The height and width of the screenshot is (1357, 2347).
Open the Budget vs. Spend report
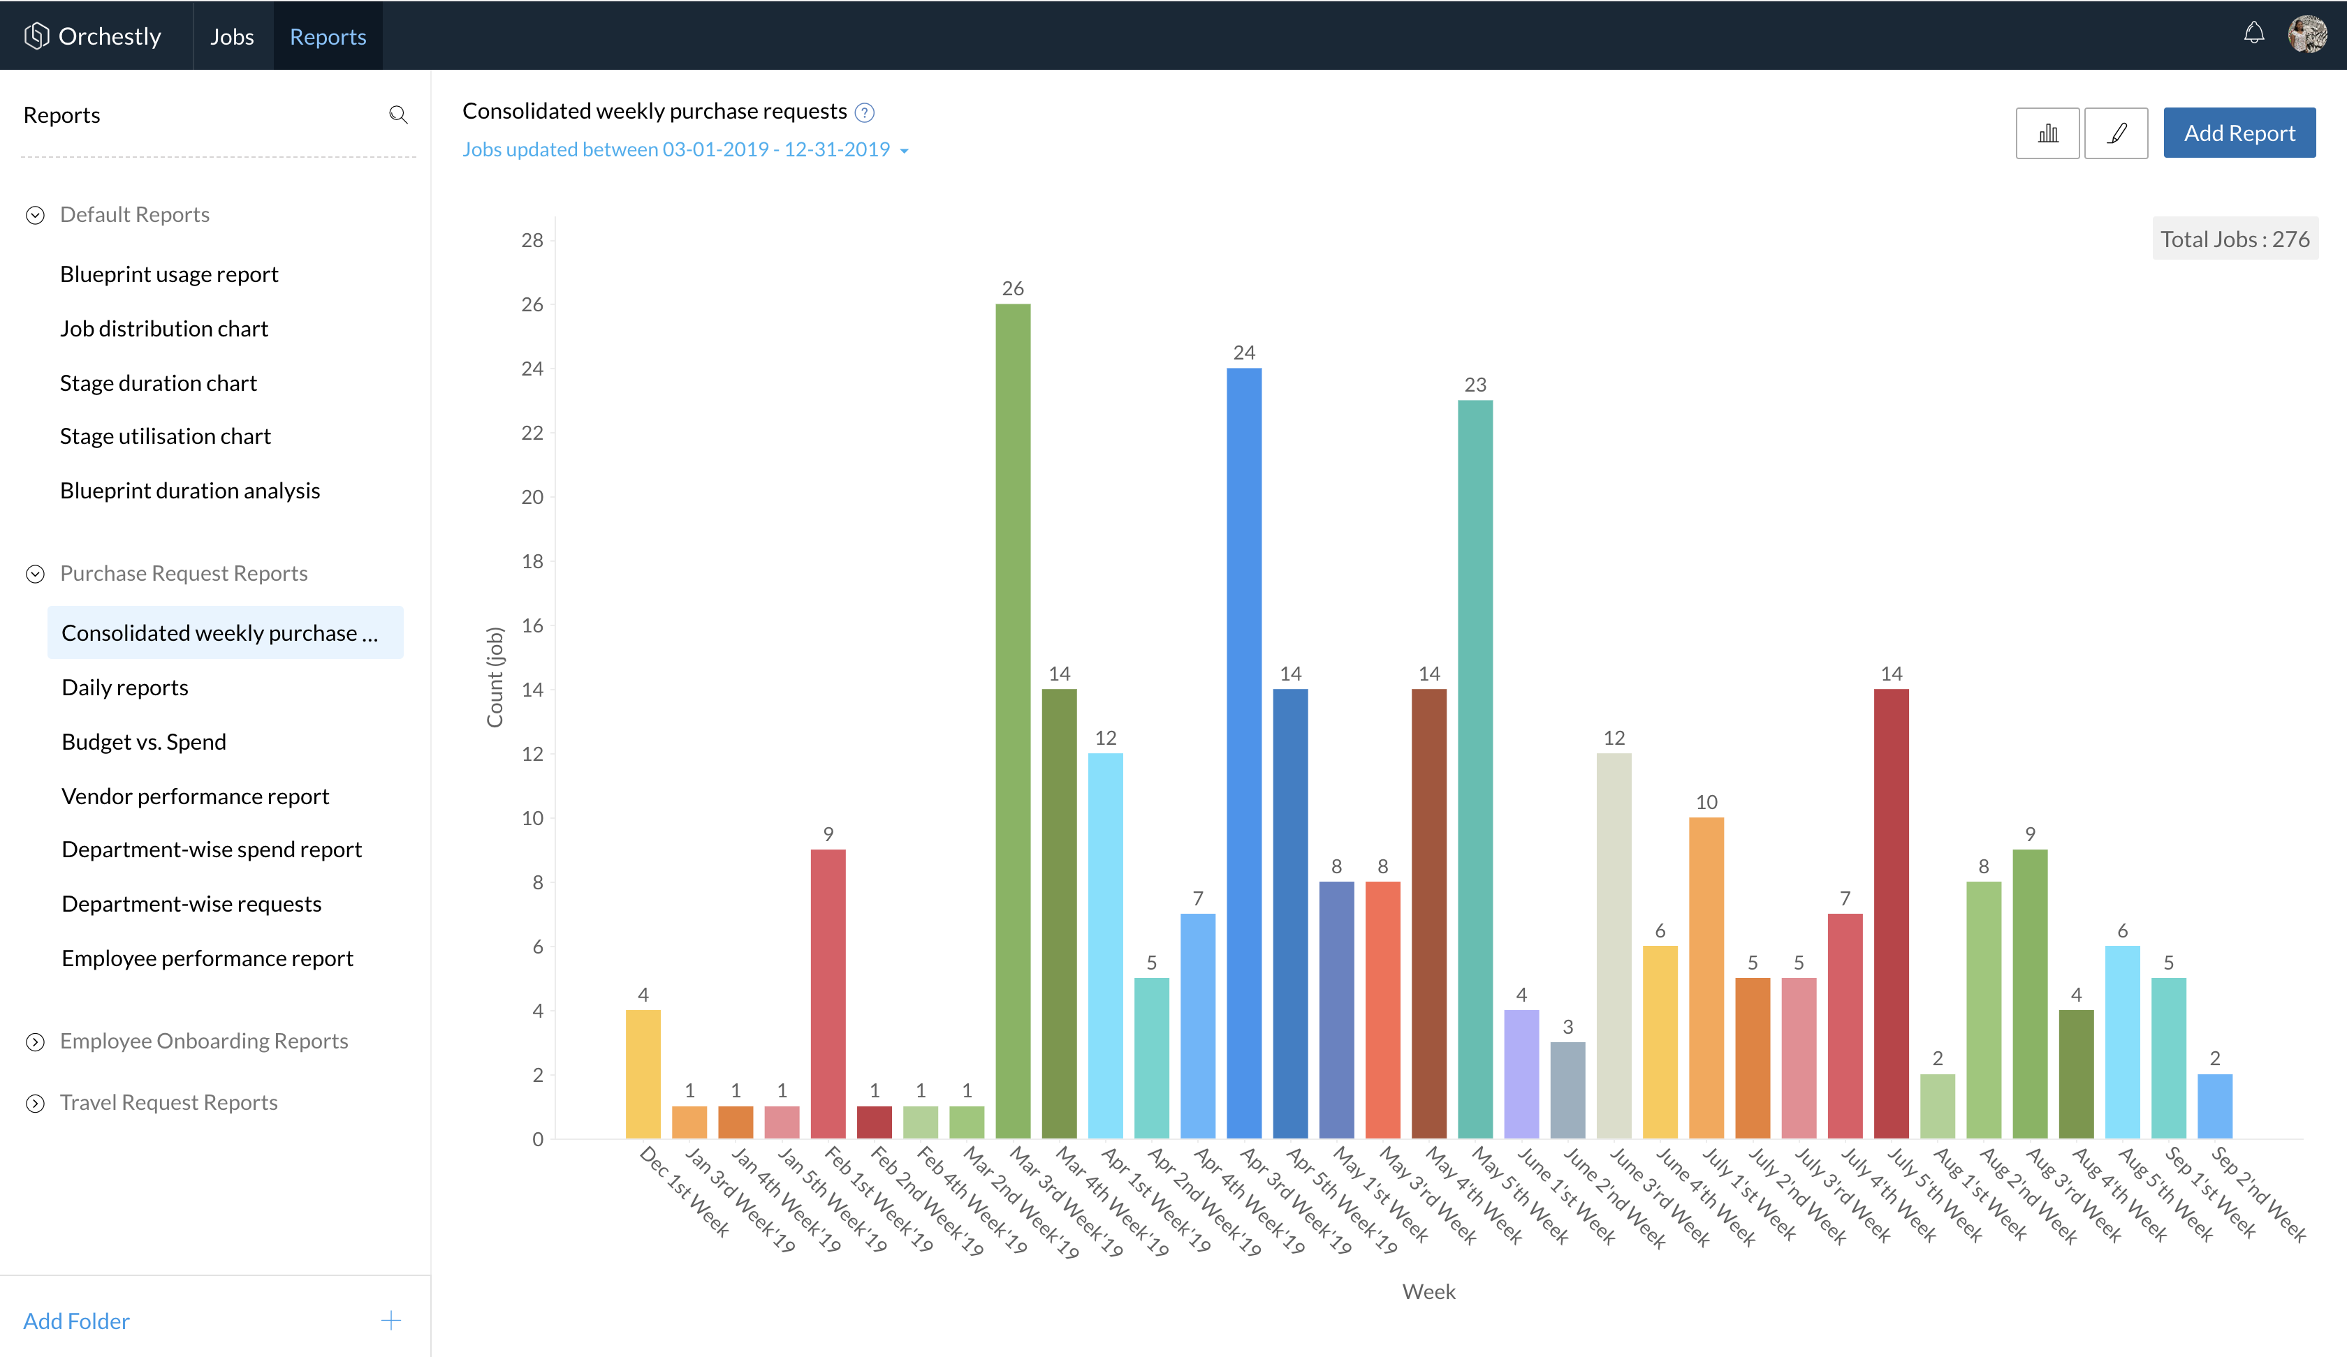point(143,742)
